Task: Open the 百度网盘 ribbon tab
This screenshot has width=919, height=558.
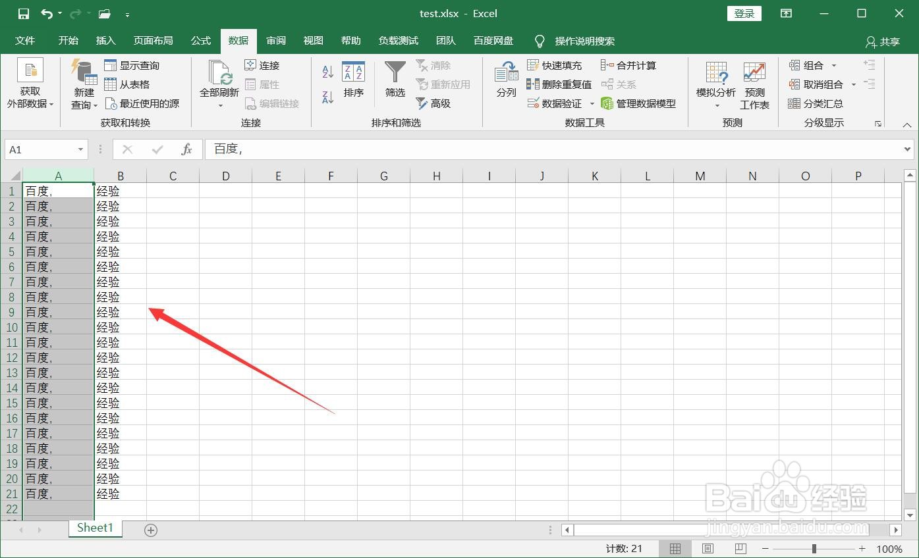Action: coord(493,41)
